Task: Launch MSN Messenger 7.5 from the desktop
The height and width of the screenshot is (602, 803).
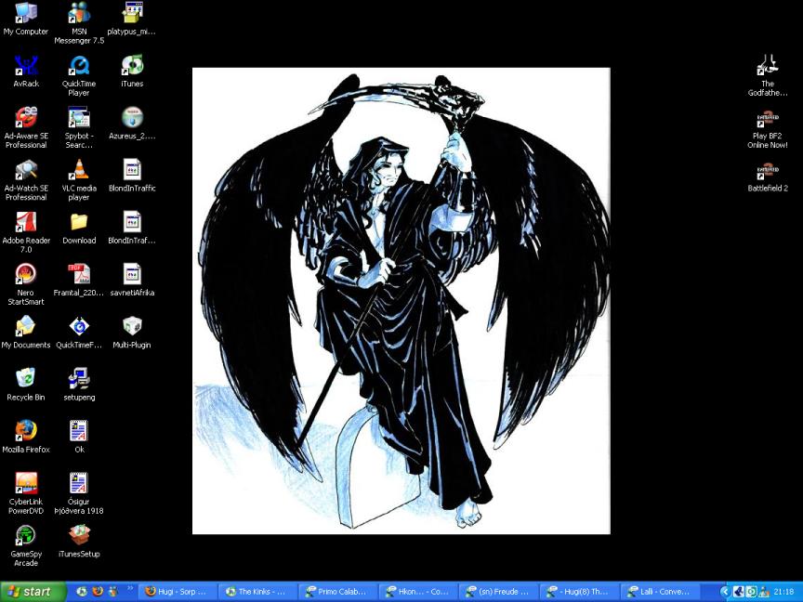Action: tap(79, 23)
